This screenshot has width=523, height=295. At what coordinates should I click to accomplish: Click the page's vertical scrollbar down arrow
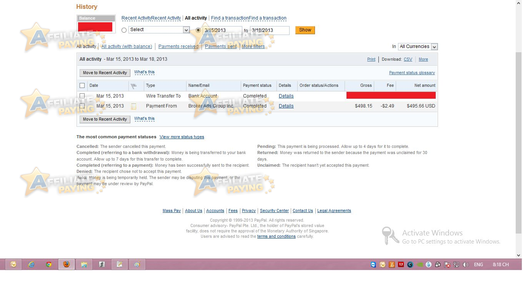(x=518, y=255)
